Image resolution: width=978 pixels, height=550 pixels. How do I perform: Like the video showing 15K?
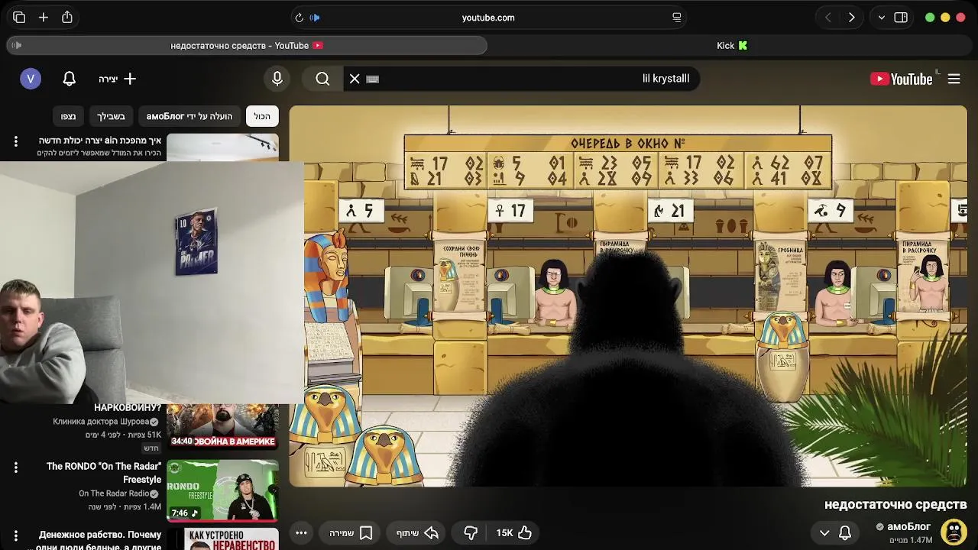point(515,533)
